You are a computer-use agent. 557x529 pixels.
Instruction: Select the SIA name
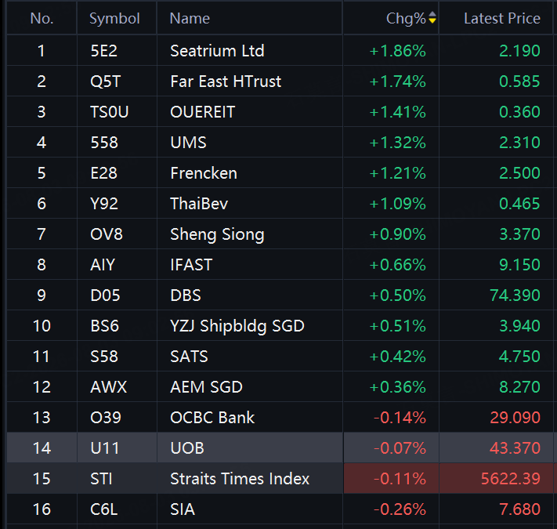point(183,509)
